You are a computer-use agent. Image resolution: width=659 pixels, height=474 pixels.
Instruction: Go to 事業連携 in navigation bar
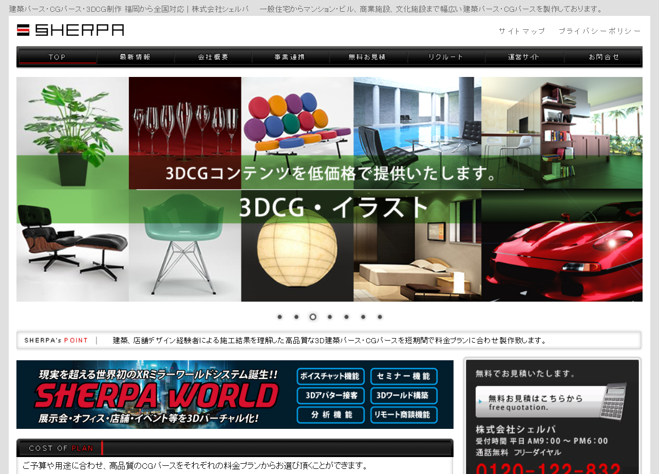point(290,57)
